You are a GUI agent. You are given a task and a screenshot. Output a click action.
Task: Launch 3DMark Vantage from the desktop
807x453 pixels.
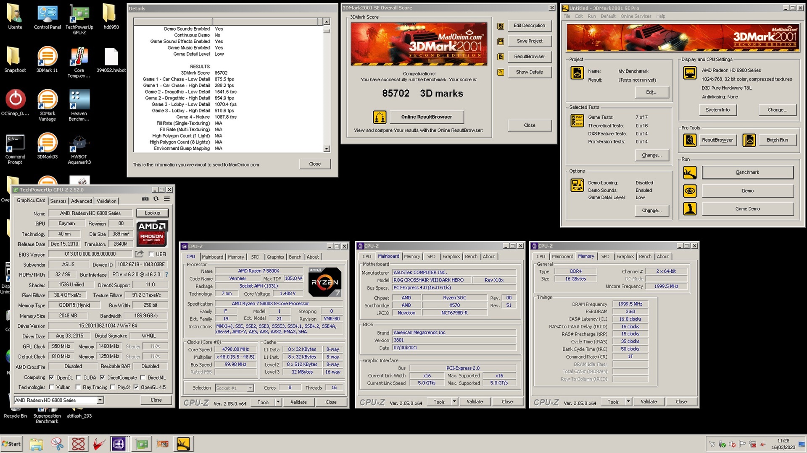pyautogui.click(x=47, y=105)
